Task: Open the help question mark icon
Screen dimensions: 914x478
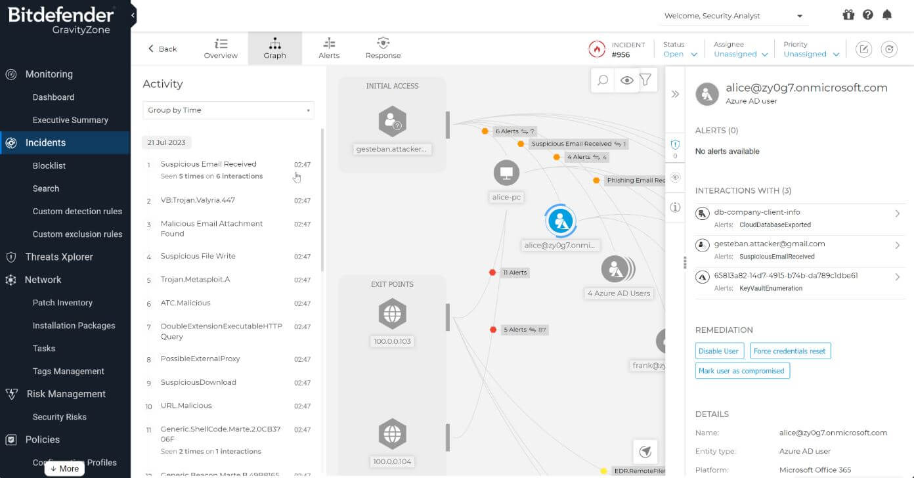Action: pyautogui.click(x=868, y=15)
